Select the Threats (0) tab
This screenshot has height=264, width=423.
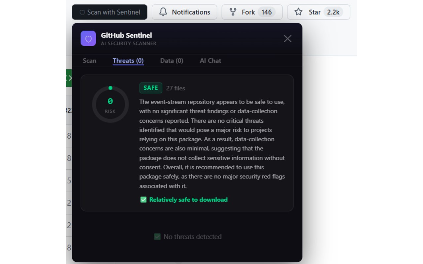128,61
